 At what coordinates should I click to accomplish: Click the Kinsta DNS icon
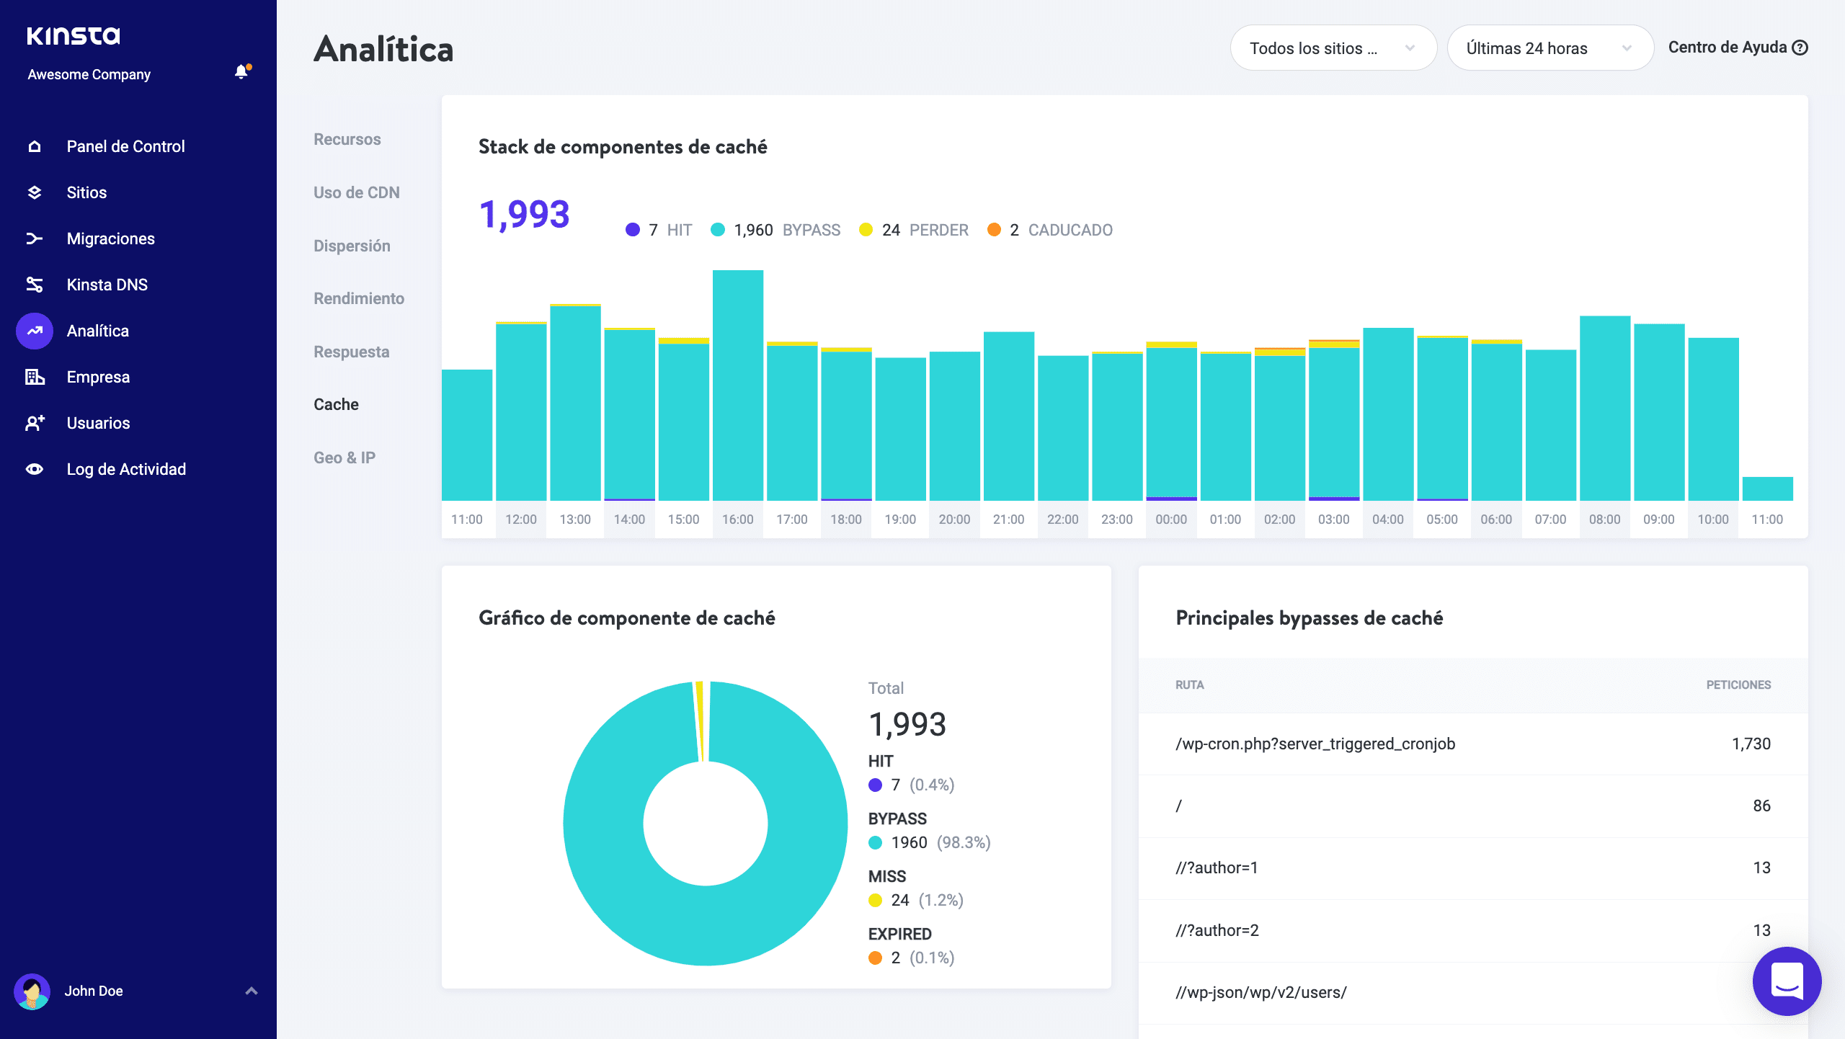click(x=34, y=285)
